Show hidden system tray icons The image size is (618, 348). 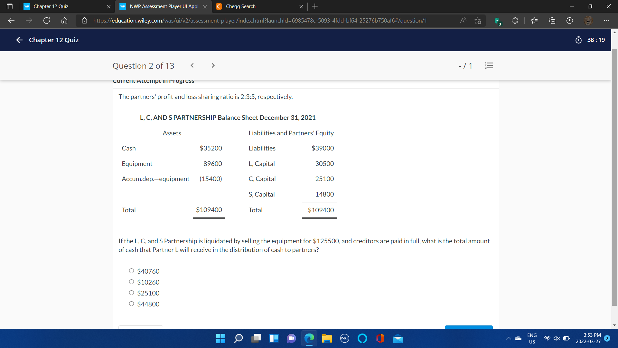pos(508,338)
